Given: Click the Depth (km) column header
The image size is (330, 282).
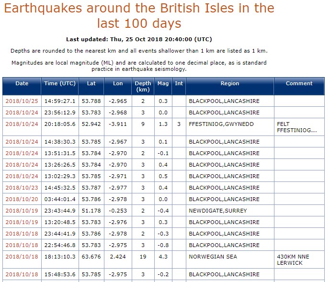Looking at the screenshot, I should pyautogui.click(x=143, y=86).
